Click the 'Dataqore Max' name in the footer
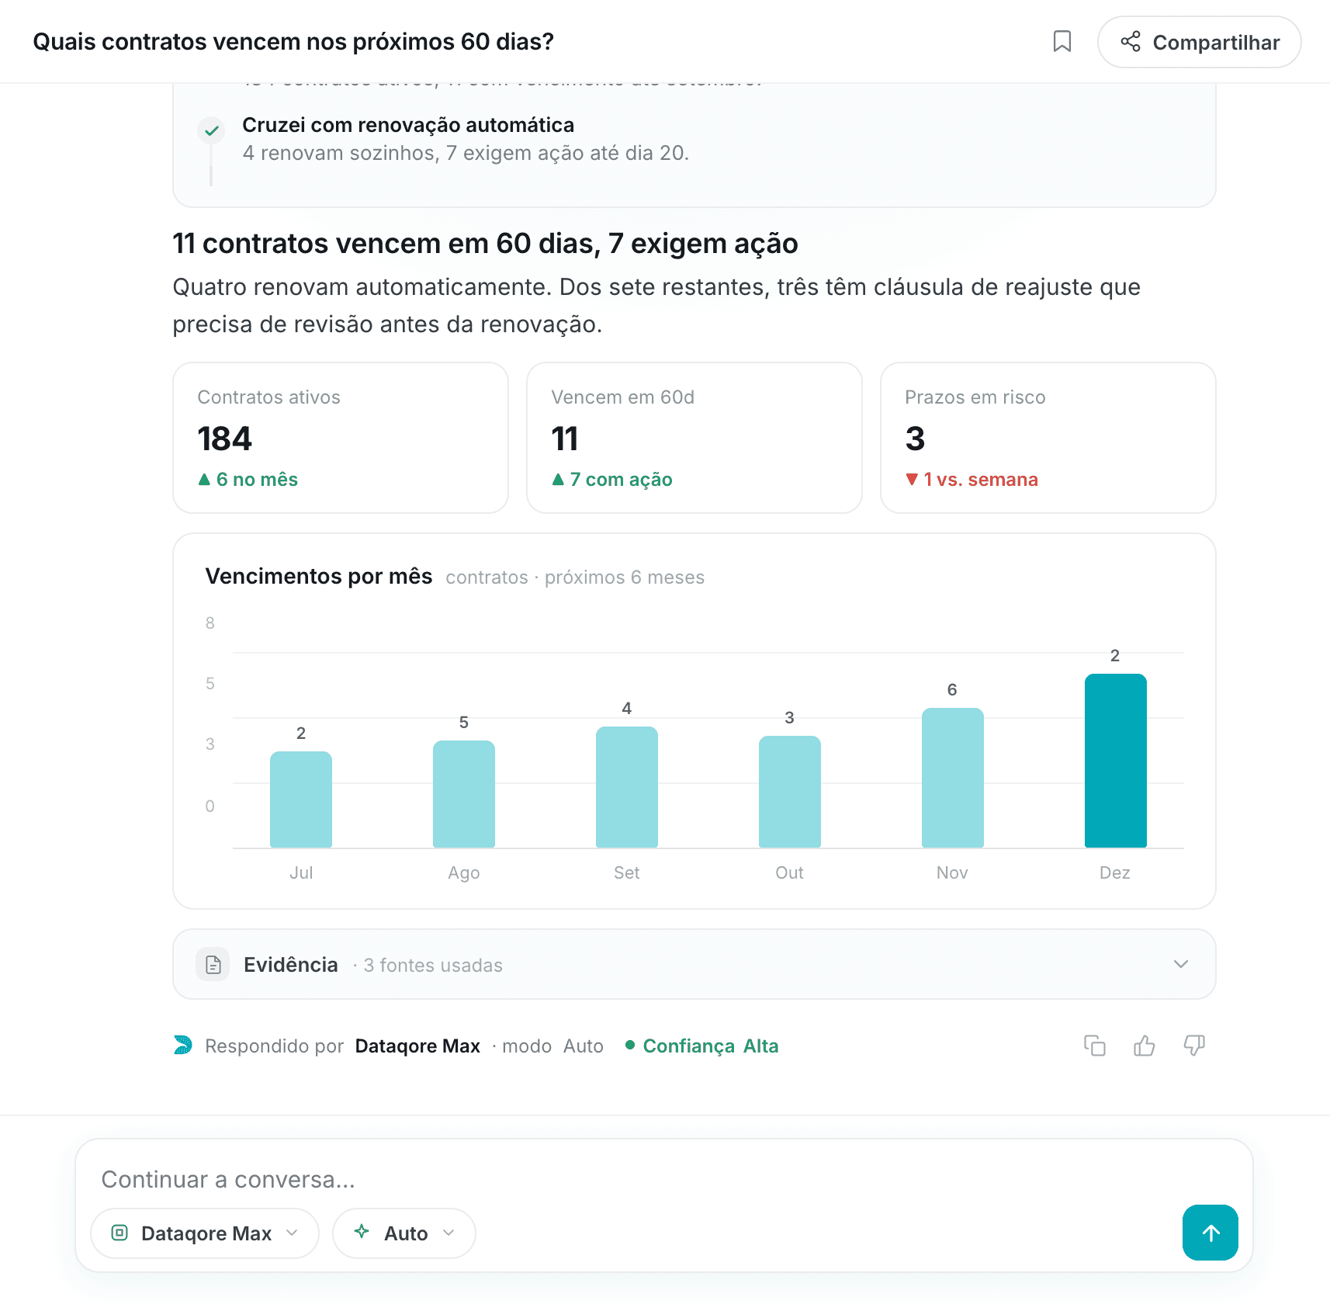 click(417, 1046)
